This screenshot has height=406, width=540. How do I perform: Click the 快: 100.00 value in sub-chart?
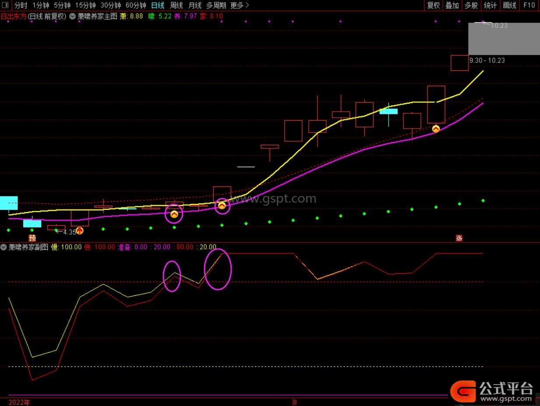(x=99, y=247)
